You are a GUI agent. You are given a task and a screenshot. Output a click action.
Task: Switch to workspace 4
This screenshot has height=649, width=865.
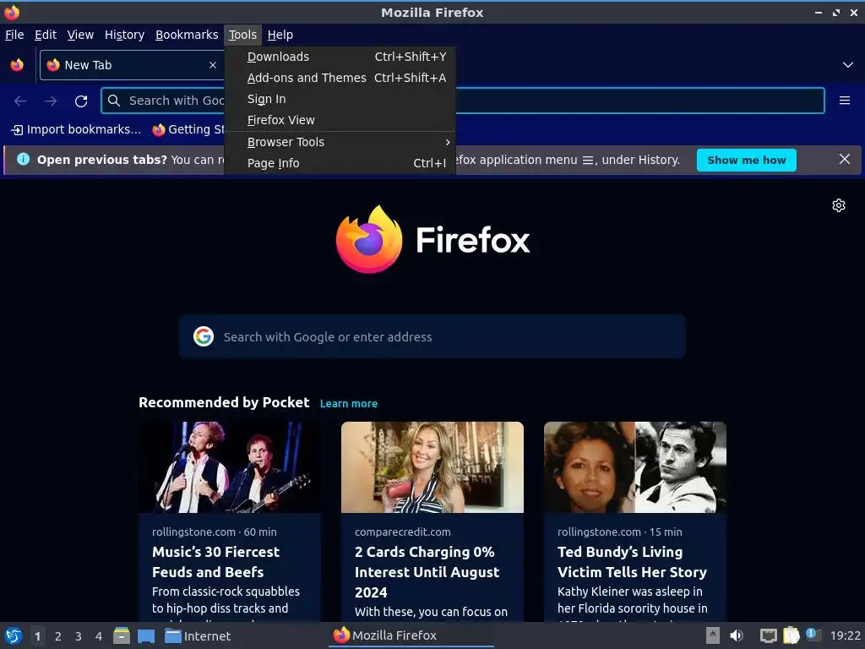[99, 636]
